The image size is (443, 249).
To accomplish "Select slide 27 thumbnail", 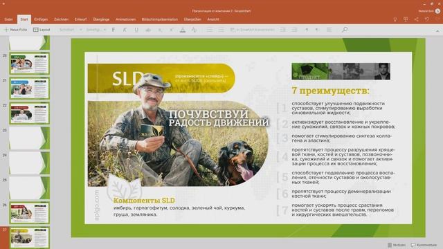I will [x=30, y=237].
